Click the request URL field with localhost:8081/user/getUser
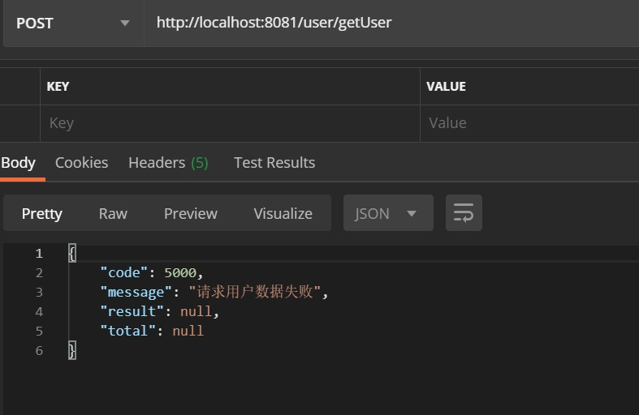The height and width of the screenshot is (415, 639). pos(391,23)
